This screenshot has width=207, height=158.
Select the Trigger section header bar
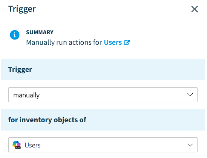point(103,70)
